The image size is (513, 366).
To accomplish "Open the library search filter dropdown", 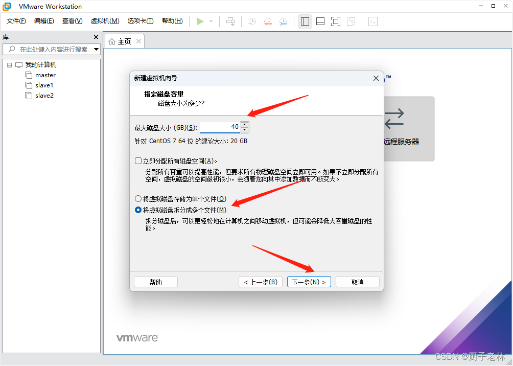I will (x=96, y=50).
